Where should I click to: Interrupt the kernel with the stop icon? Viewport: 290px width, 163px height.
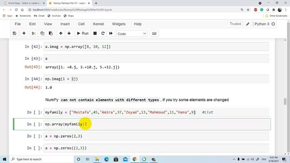[95, 34]
